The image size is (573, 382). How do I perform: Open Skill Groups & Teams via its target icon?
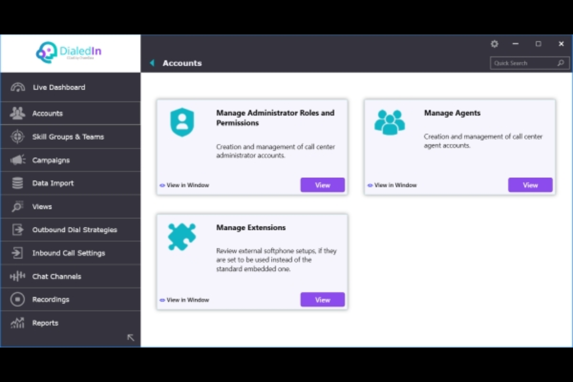[x=17, y=137]
